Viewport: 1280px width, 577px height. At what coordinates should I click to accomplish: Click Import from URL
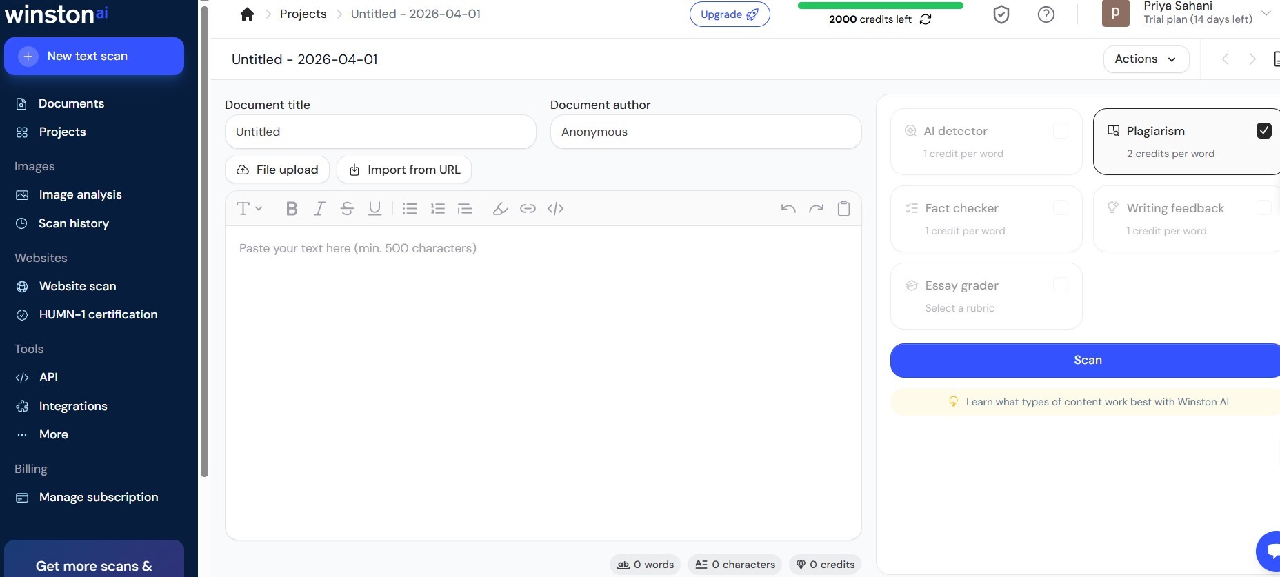click(x=404, y=170)
